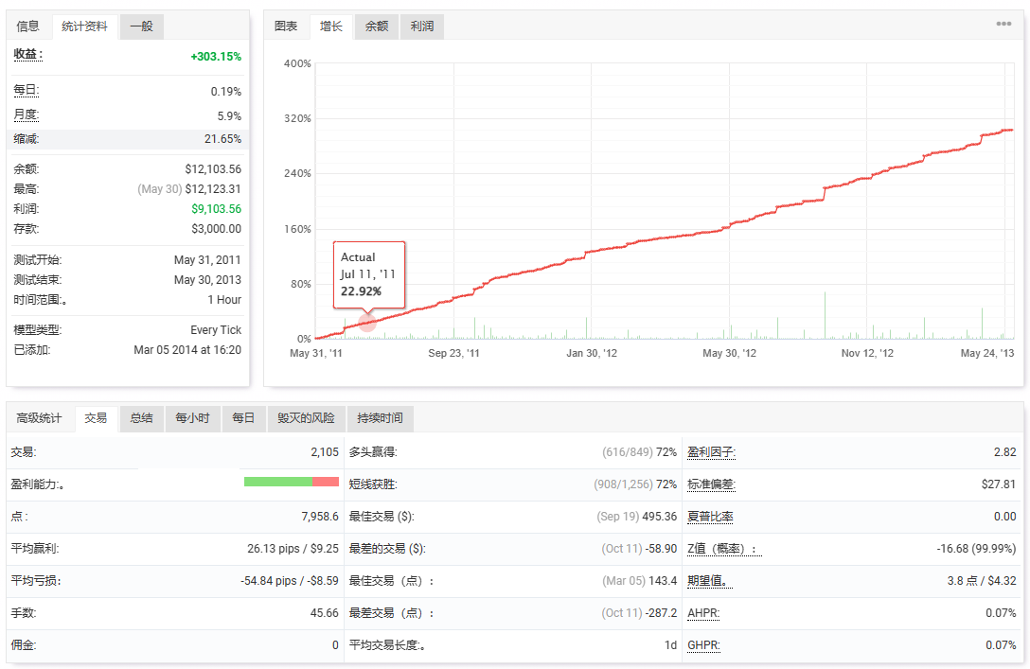Open the 利润 chart tab
Screen dimensions: 1030x669
422,26
